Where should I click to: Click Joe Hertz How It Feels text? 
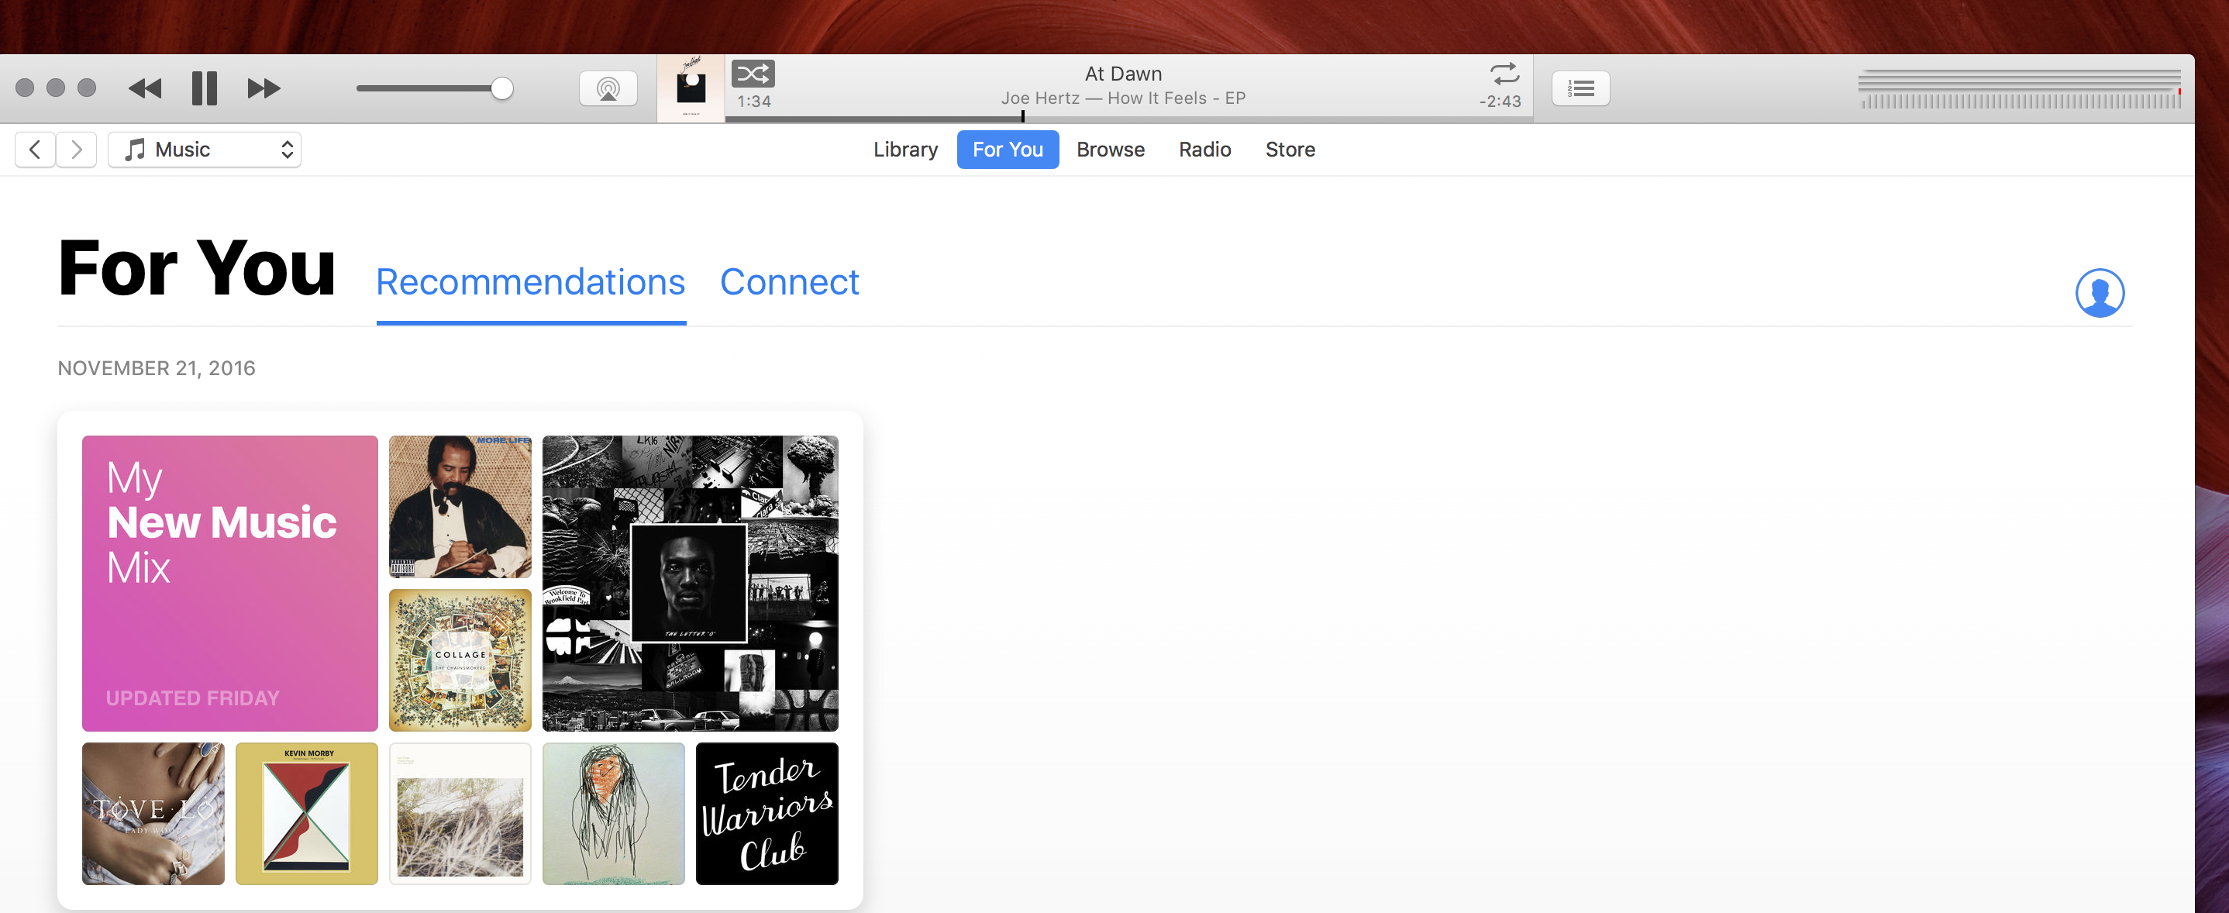tap(1123, 98)
